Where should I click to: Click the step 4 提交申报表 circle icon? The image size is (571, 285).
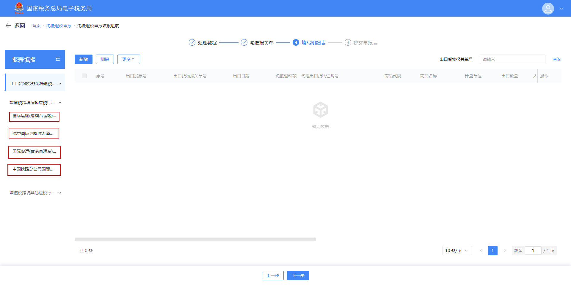click(x=348, y=42)
